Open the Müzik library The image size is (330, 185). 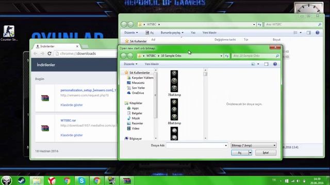pos(134,118)
